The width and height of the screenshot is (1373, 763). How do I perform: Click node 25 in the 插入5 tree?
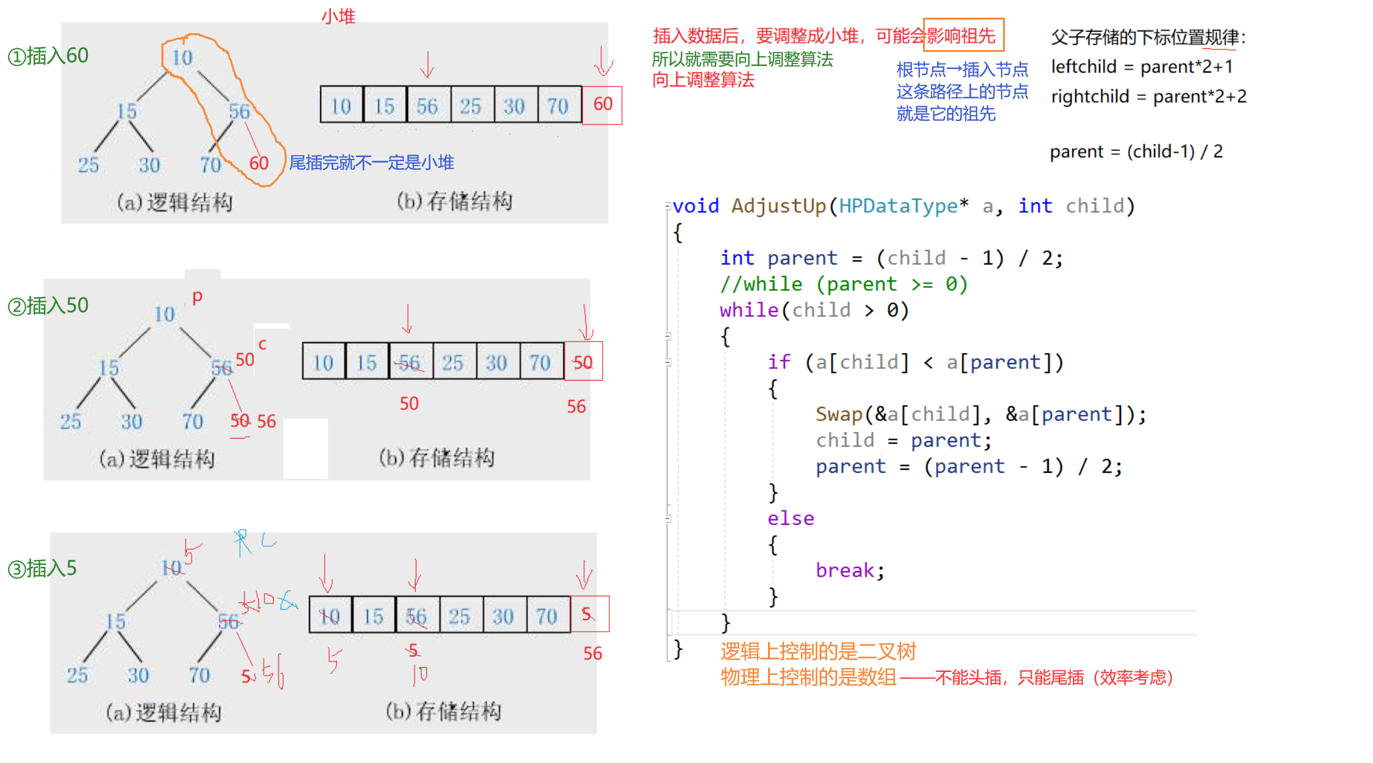pos(78,675)
